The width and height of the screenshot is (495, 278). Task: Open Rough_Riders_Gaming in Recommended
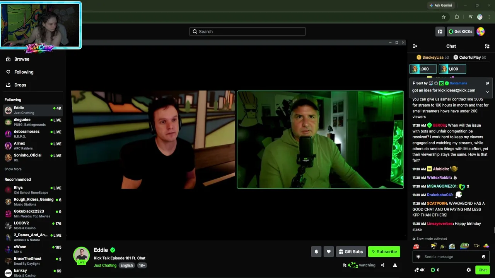tap(33, 202)
